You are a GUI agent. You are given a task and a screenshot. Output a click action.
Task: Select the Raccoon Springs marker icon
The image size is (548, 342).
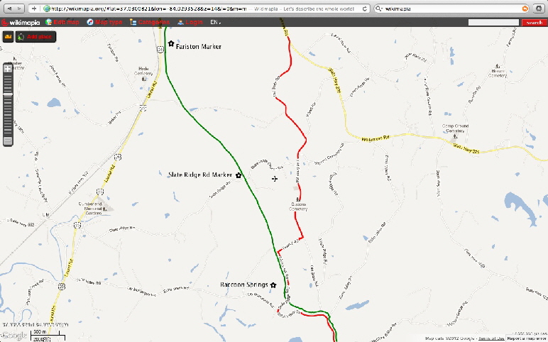pyautogui.click(x=273, y=285)
